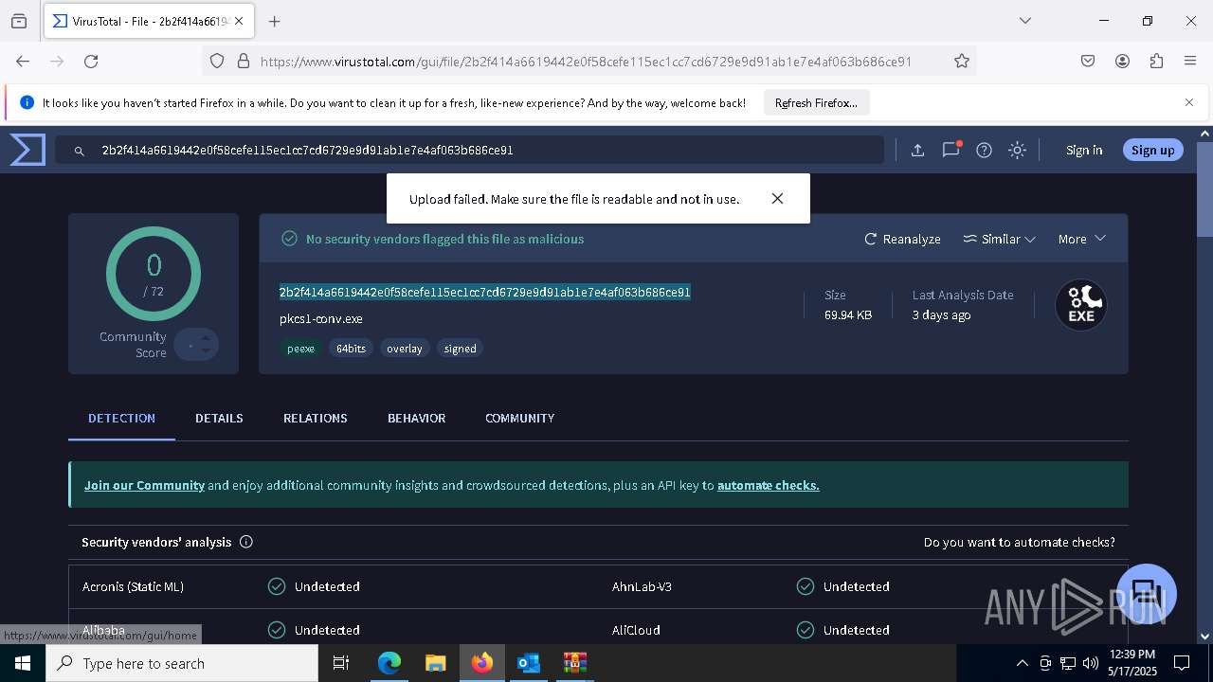Expand the Similar dropdown
Image resolution: width=1213 pixels, height=682 pixels.
(x=999, y=239)
